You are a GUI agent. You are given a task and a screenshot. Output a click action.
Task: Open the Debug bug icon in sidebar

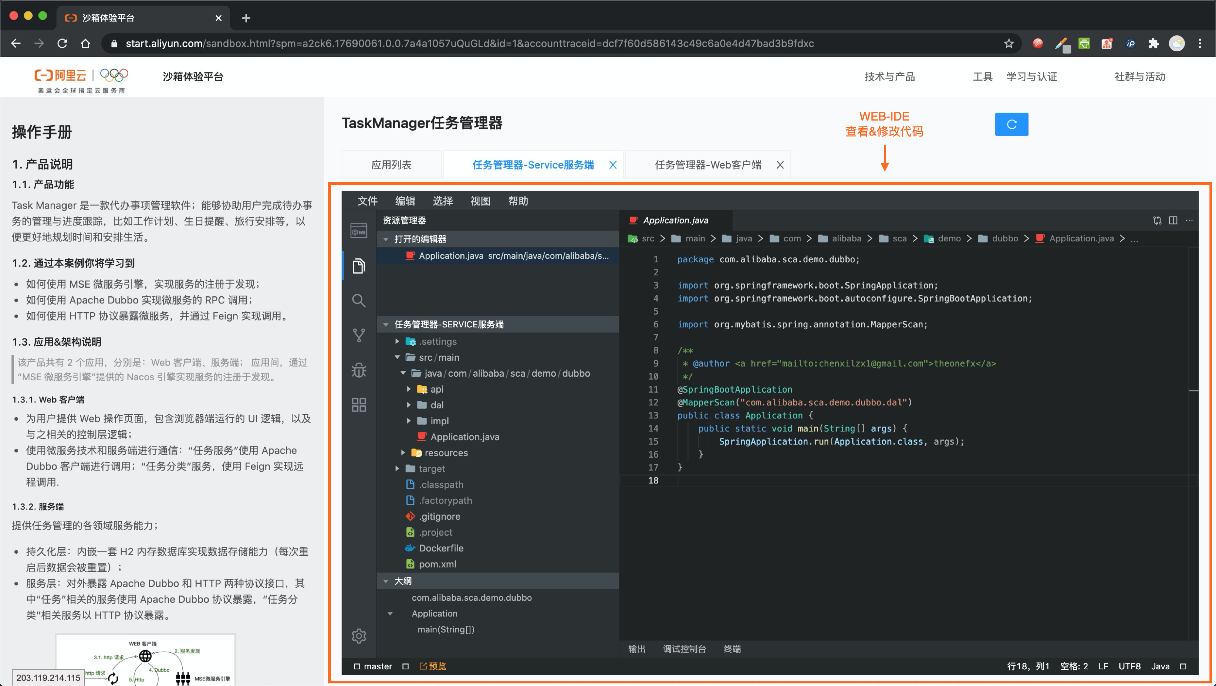tap(359, 370)
